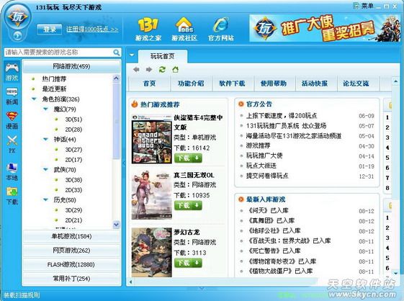Open the 功能介绍 nav item
The width and height of the screenshot is (404, 301).
pos(191,84)
